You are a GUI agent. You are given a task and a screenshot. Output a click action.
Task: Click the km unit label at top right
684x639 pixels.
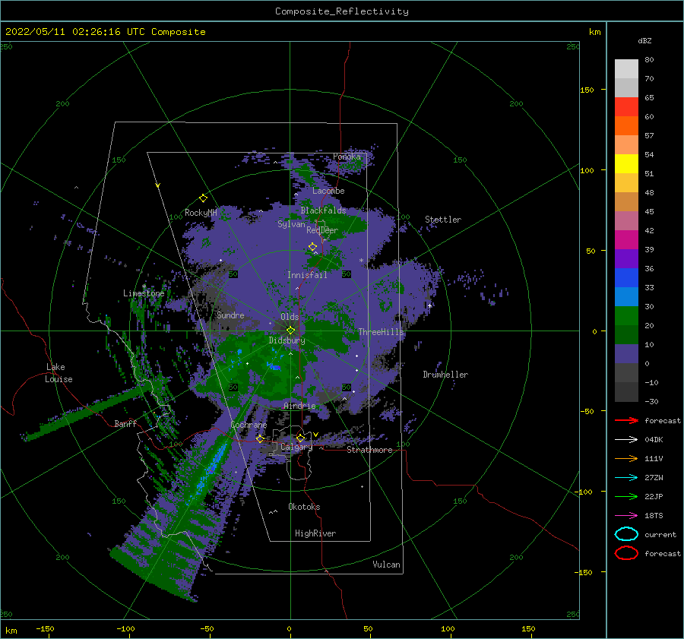(x=594, y=32)
